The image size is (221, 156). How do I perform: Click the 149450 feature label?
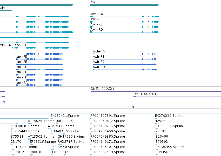pyautogui.click(x=162, y=152)
